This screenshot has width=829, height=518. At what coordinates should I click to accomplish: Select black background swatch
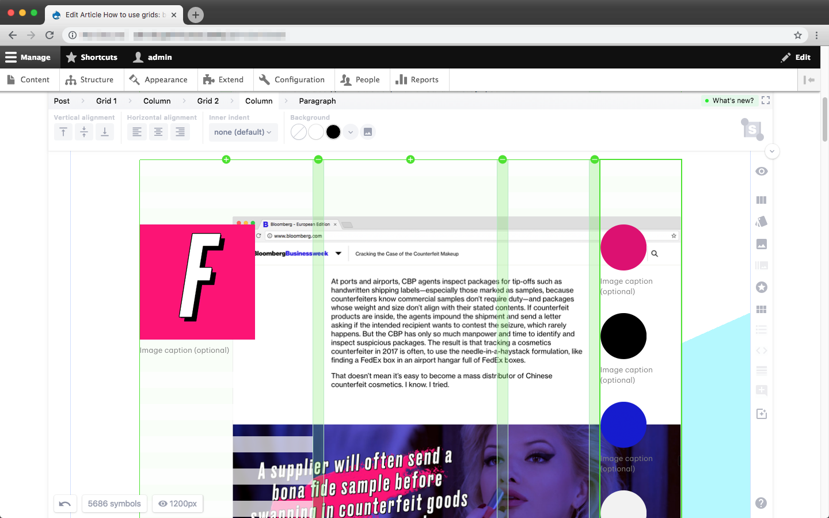coord(333,132)
